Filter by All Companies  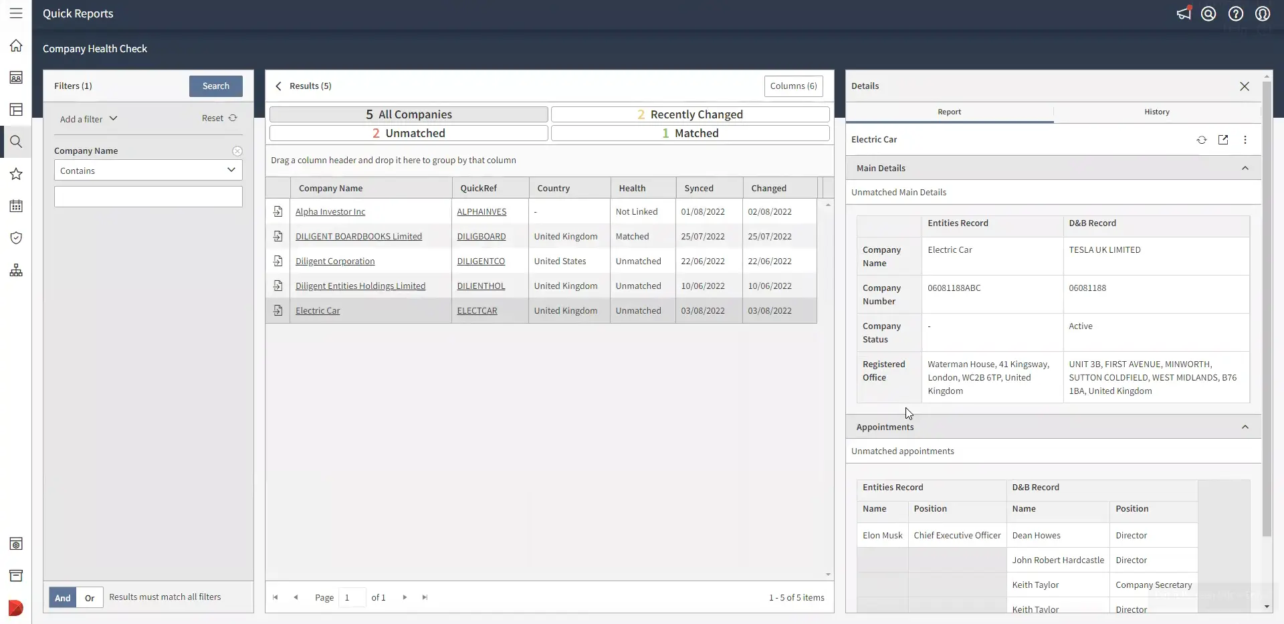coord(409,114)
